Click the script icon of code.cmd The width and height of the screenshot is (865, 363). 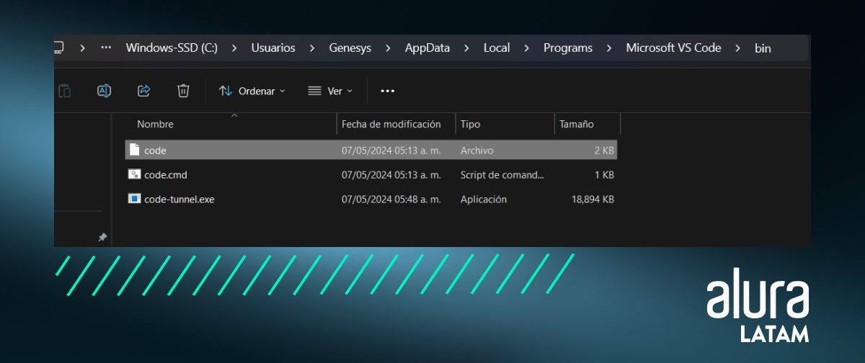click(134, 174)
